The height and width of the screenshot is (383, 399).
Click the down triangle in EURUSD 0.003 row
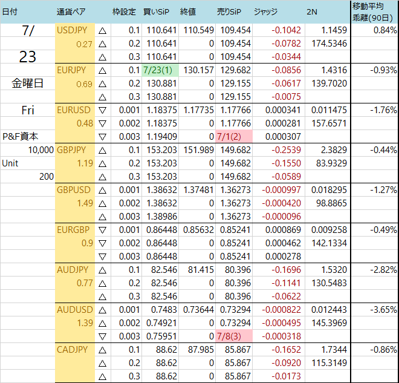[102, 137]
